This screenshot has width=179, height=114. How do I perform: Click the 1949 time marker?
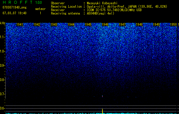pos(156,25)
